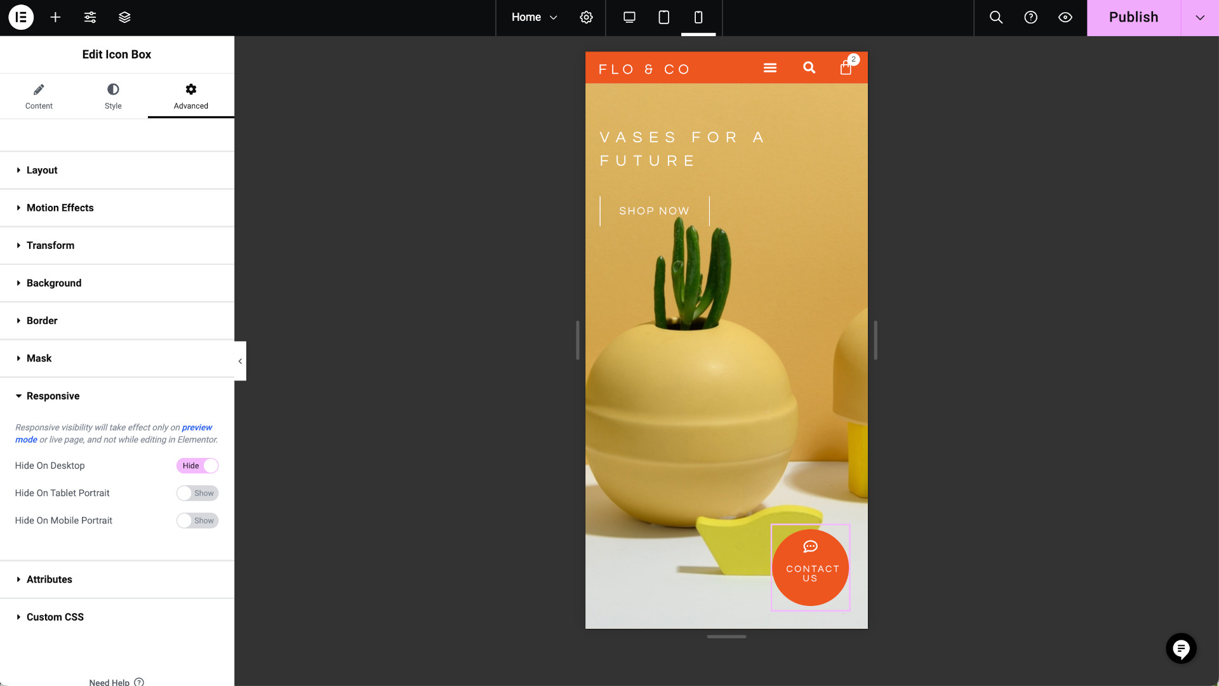Add a new element with plus icon
This screenshot has height=686, width=1219.
(x=55, y=17)
